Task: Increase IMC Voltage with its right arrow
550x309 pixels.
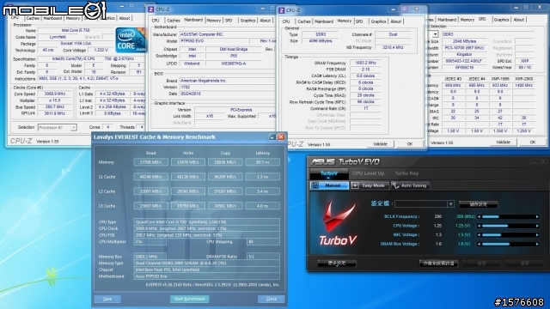Action: (537, 235)
